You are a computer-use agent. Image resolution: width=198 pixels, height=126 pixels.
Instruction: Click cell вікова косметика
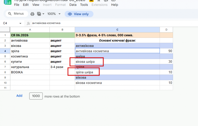pos(117,83)
